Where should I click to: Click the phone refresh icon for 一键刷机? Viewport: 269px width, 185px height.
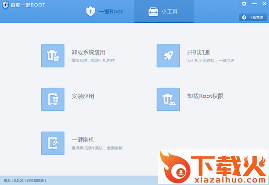pyautogui.click(x=52, y=143)
